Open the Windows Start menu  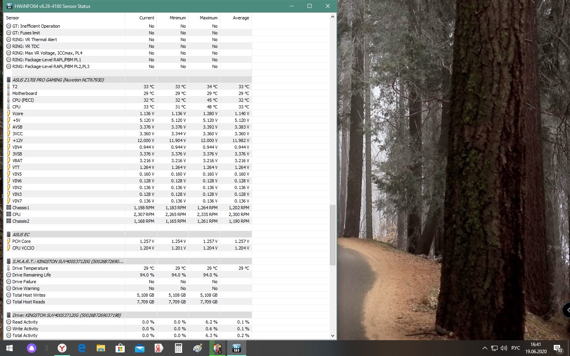[x=9, y=348]
